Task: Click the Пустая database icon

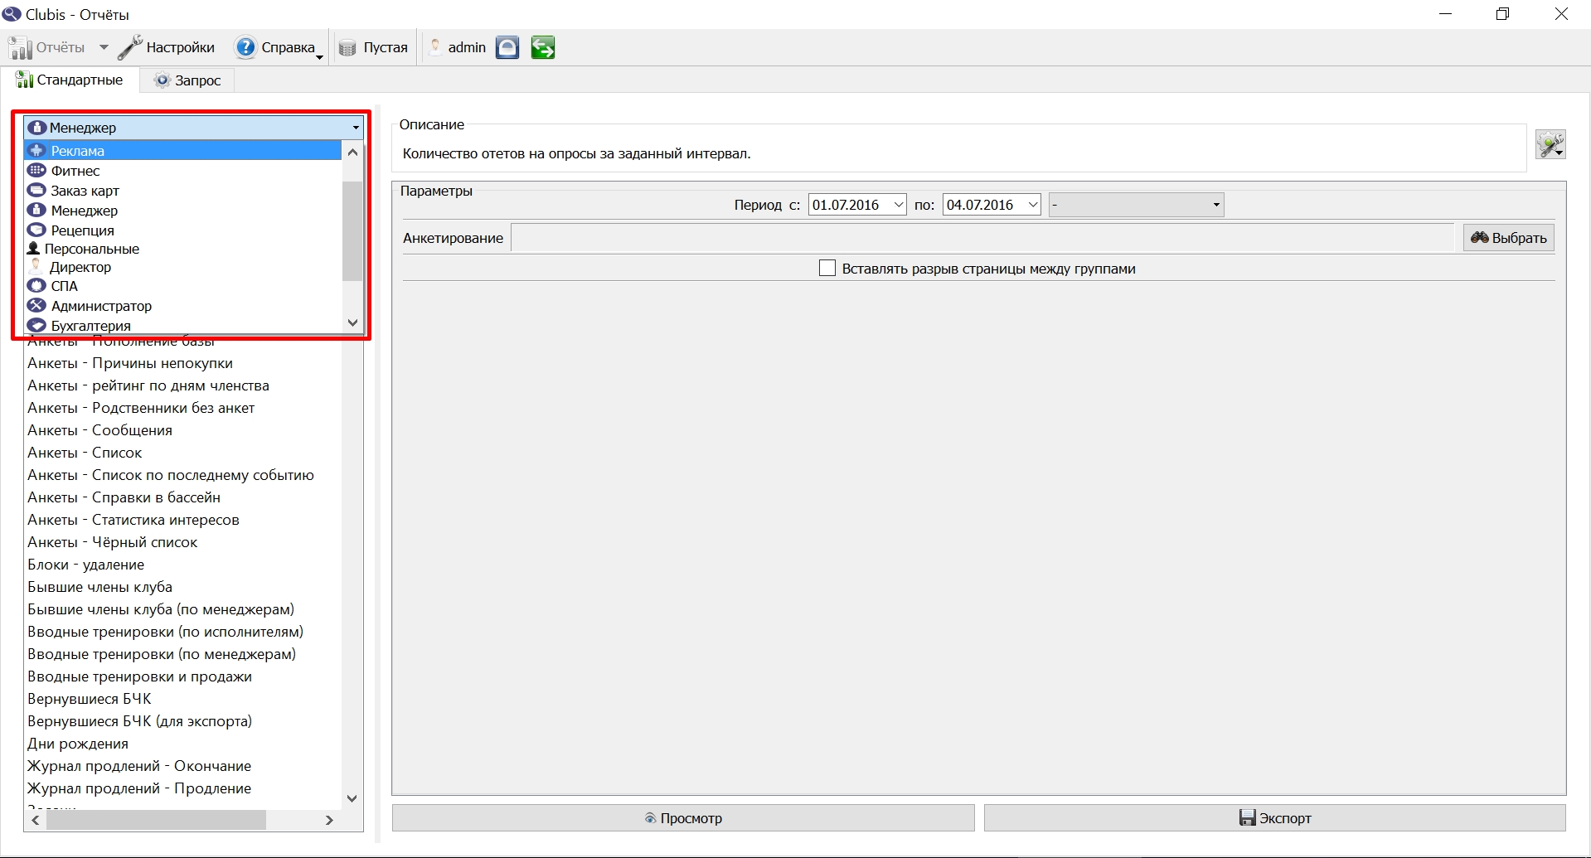Action: (347, 48)
